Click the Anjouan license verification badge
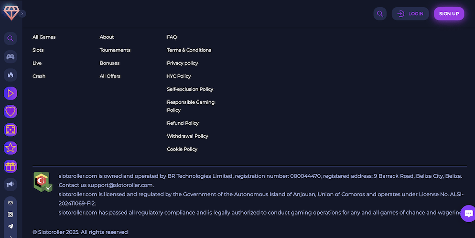 pyautogui.click(x=43, y=182)
